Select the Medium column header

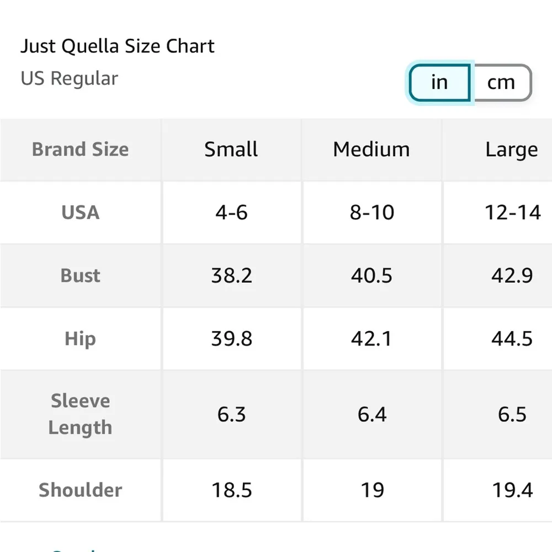click(371, 150)
